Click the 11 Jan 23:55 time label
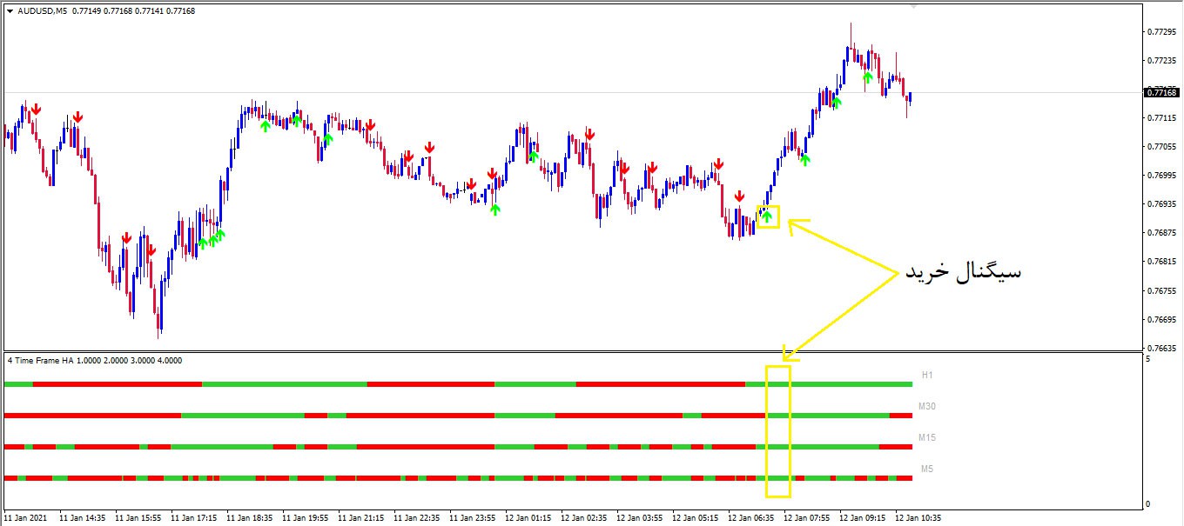The height and width of the screenshot is (526, 1184). [473, 517]
